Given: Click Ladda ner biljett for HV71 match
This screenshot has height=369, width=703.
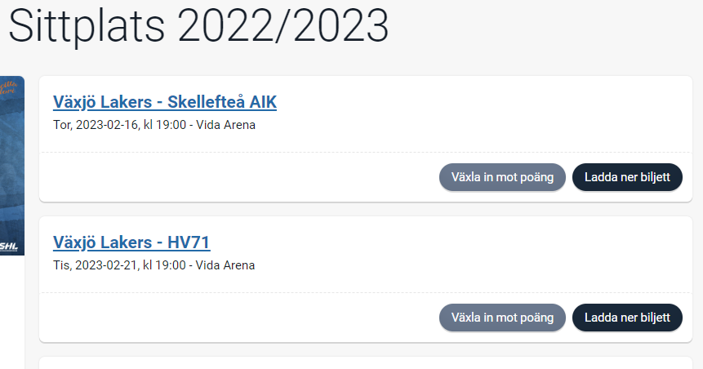Looking at the screenshot, I should point(627,318).
